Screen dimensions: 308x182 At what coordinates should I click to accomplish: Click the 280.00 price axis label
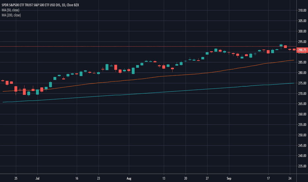[x=302, y=73]
